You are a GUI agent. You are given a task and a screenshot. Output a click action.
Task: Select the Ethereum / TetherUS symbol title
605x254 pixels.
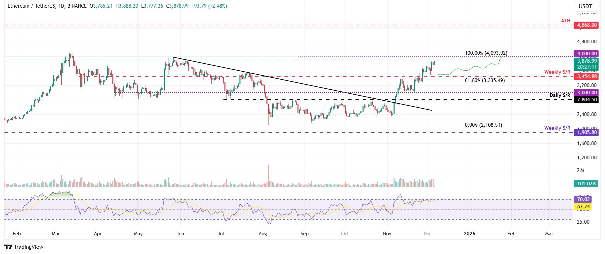(x=31, y=6)
